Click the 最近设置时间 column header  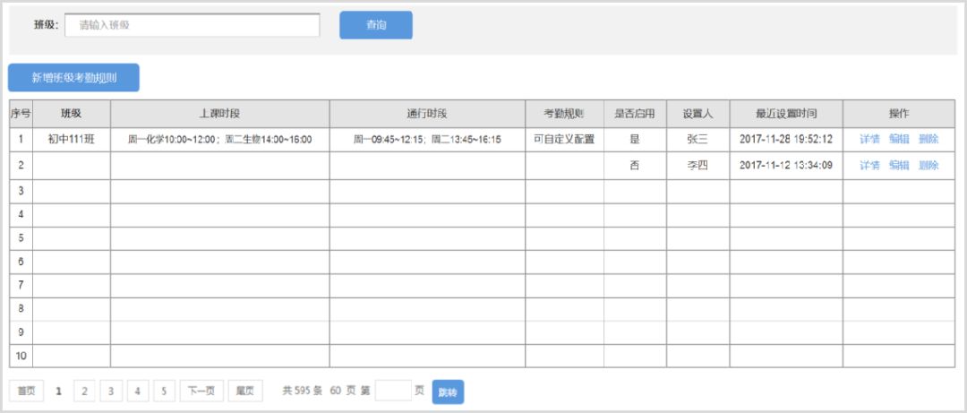point(786,114)
